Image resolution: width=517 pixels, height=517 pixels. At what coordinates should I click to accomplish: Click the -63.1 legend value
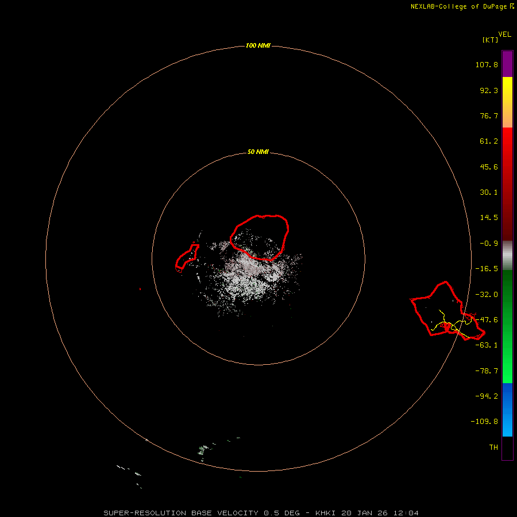click(487, 345)
